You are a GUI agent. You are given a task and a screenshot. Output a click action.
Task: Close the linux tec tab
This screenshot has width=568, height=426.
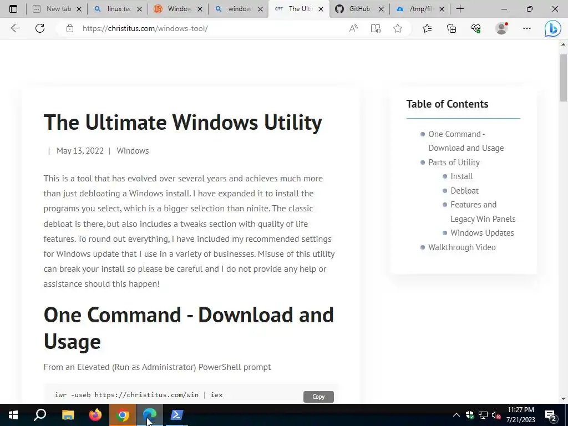pos(139,9)
